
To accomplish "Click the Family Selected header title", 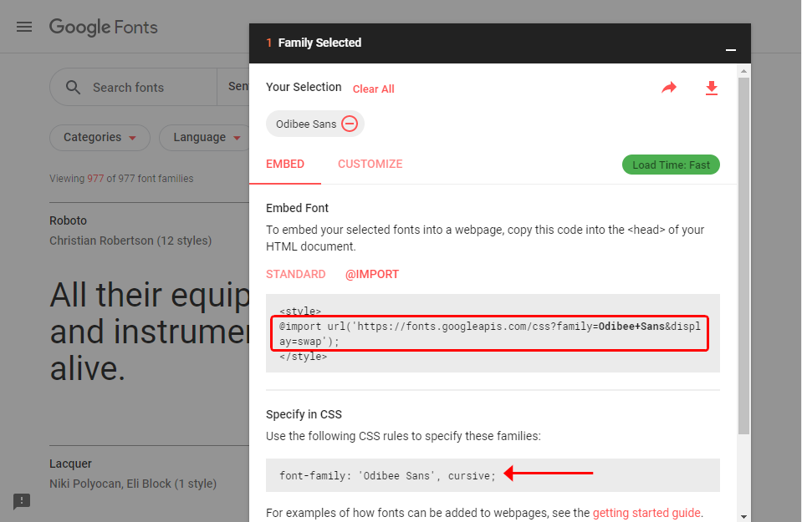I will (x=319, y=43).
